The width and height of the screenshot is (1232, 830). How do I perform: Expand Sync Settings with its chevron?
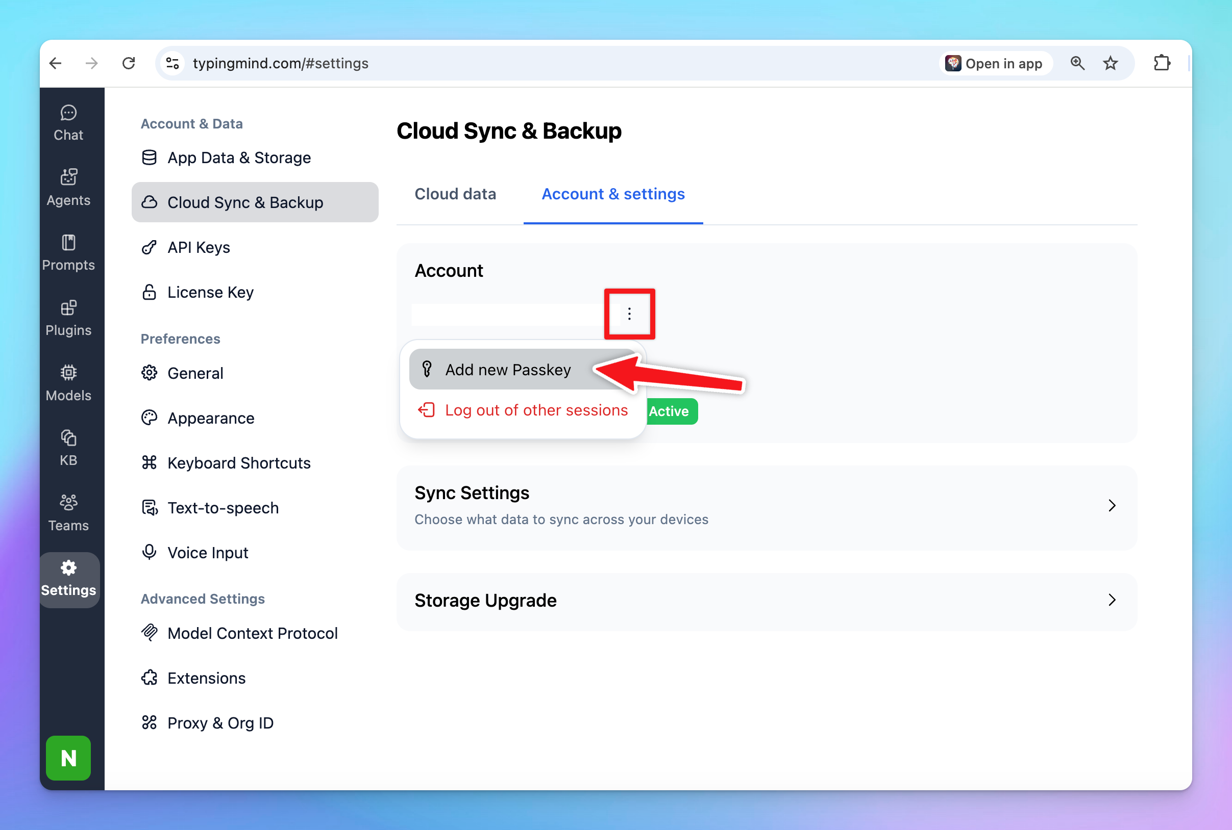click(x=1112, y=506)
